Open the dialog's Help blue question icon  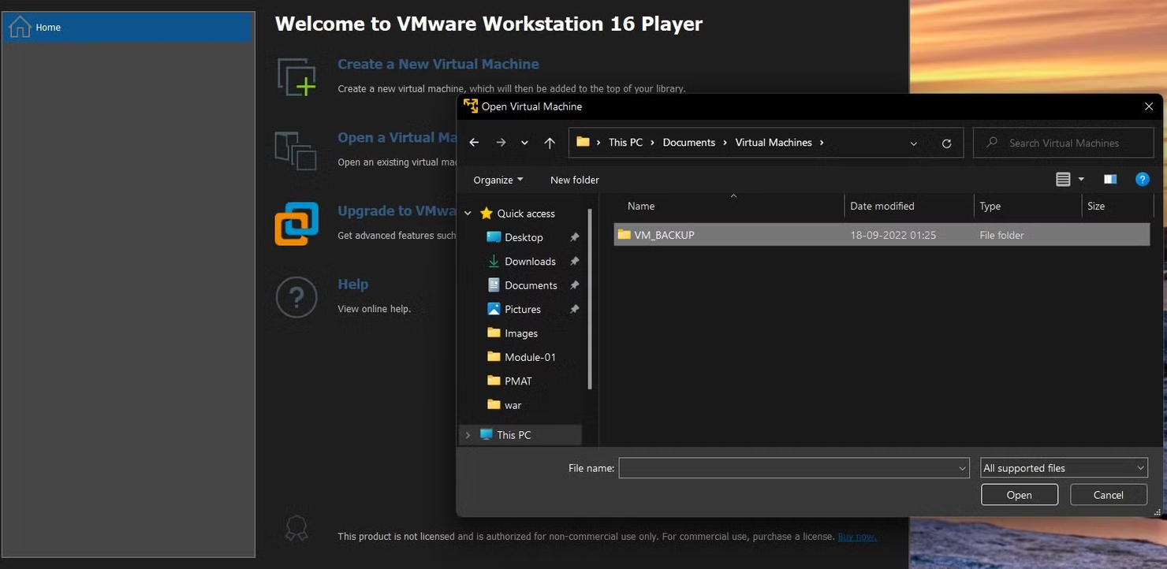pos(1143,179)
